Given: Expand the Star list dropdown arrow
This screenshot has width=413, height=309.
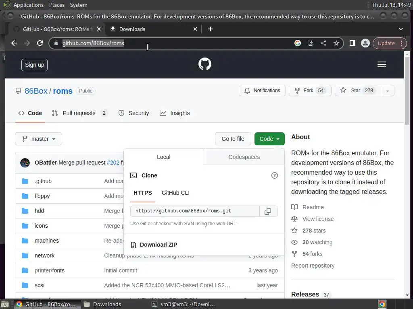Looking at the screenshot, I should tap(388, 91).
